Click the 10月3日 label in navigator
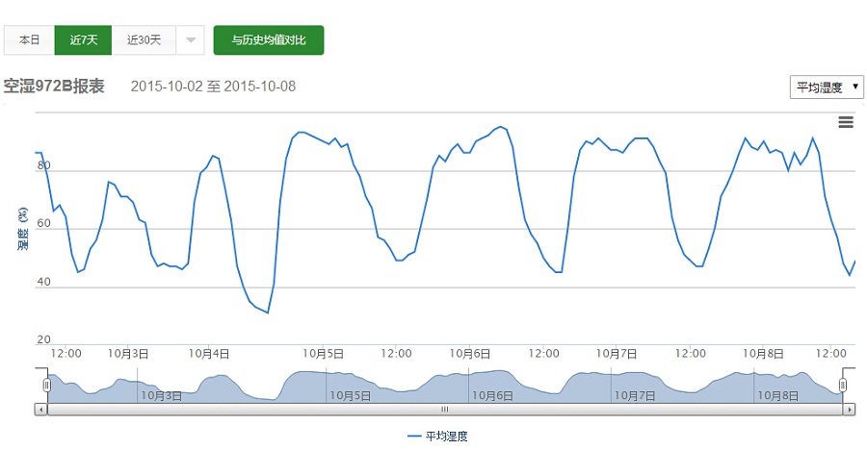Image resolution: width=867 pixels, height=450 pixels. point(162,395)
